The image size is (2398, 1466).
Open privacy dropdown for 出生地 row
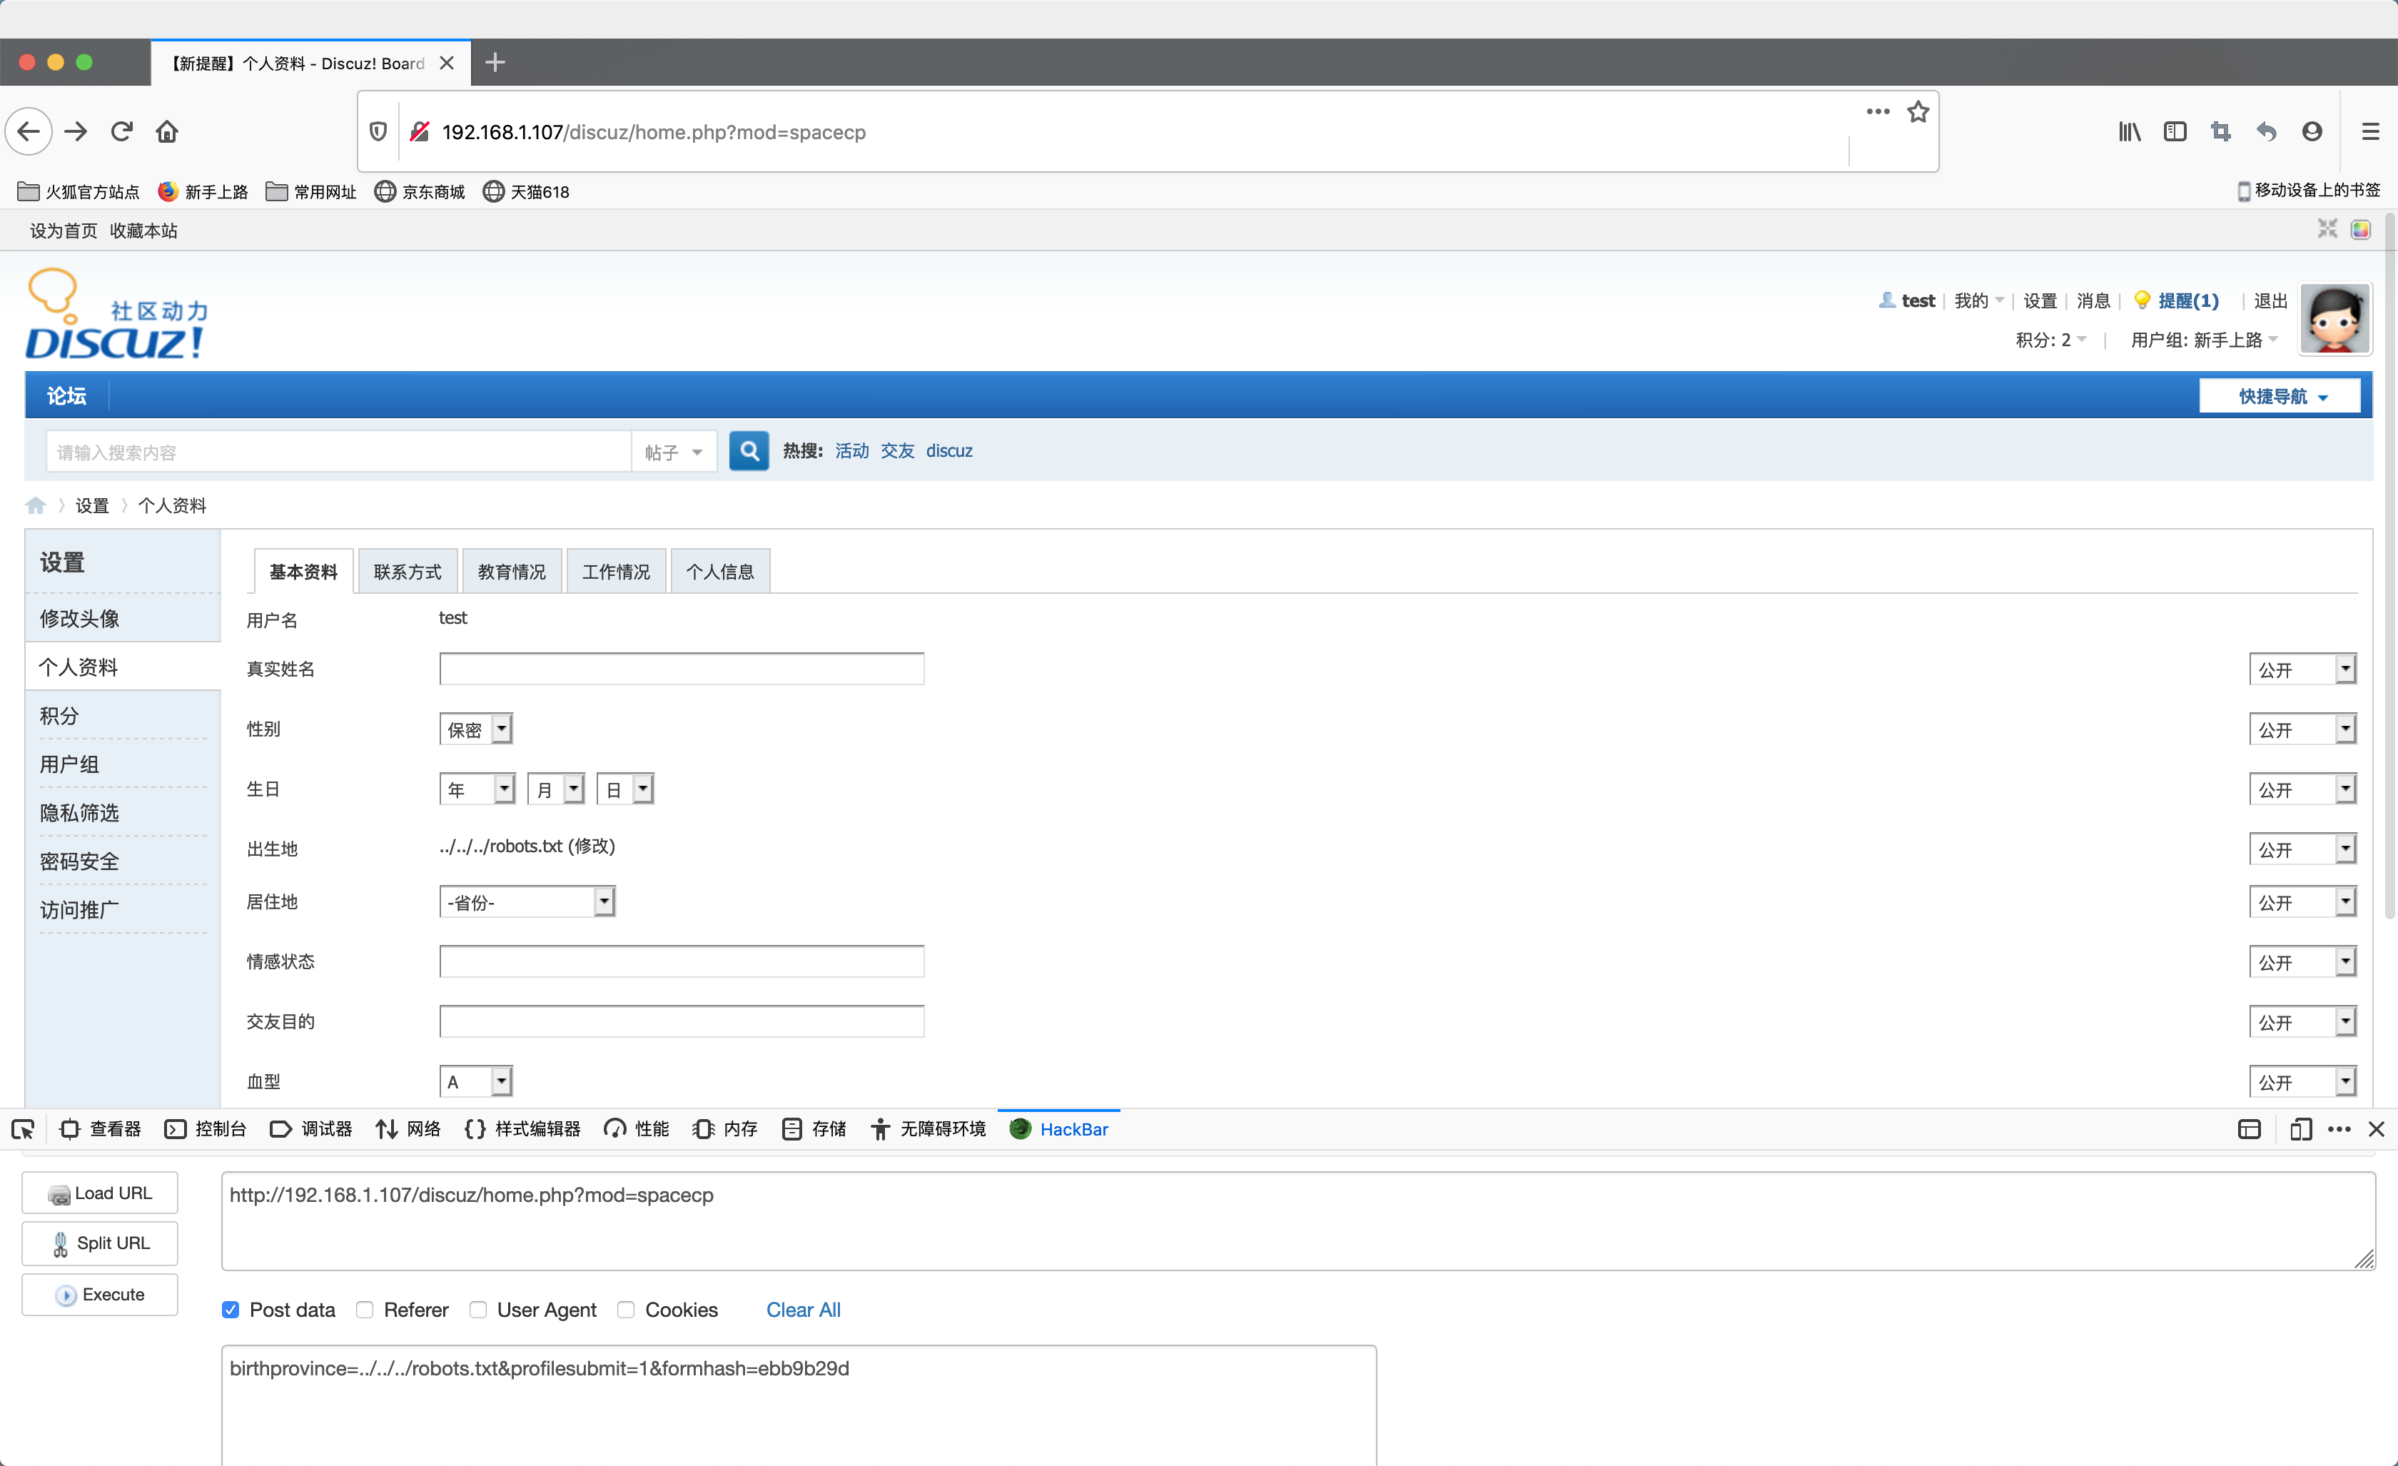[2302, 849]
